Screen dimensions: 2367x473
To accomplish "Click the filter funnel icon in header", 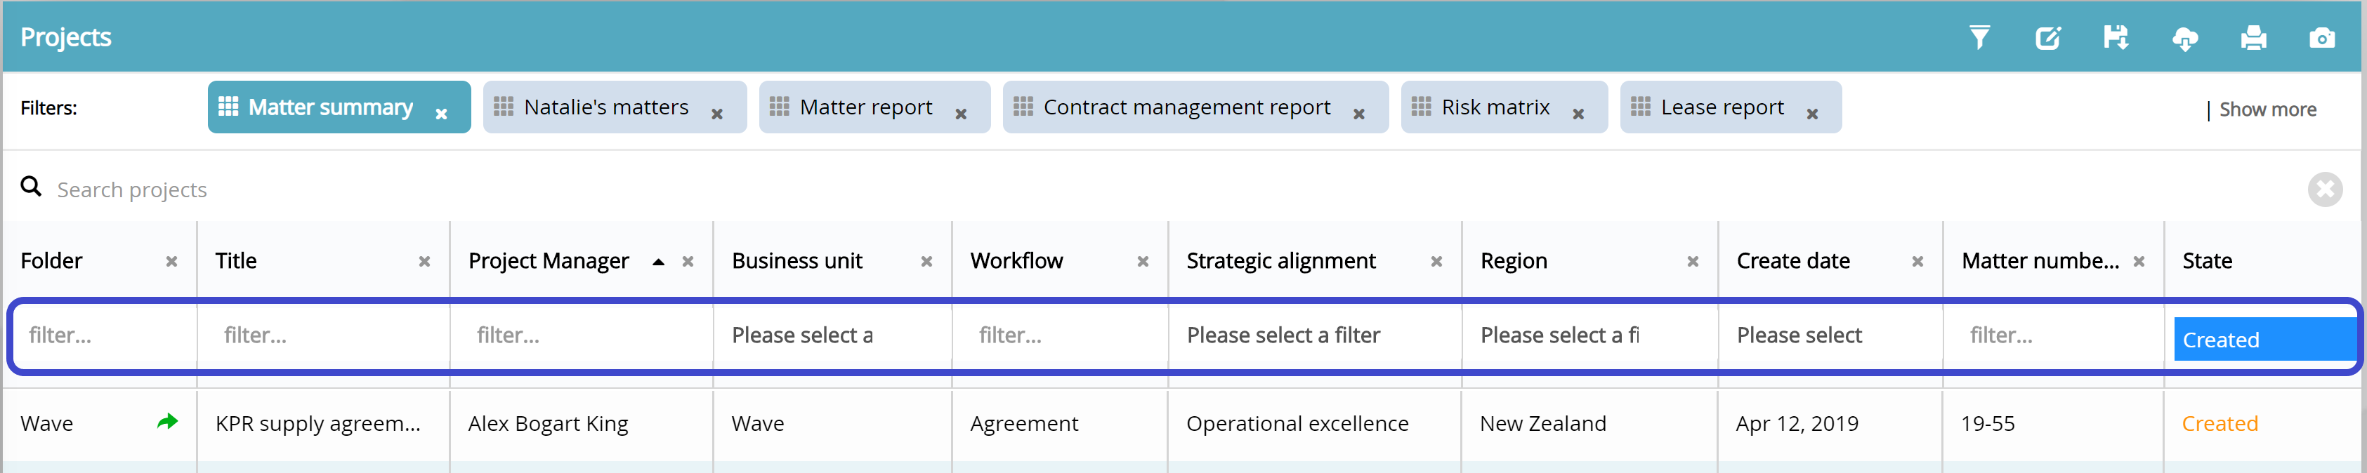I will pos(1979,38).
